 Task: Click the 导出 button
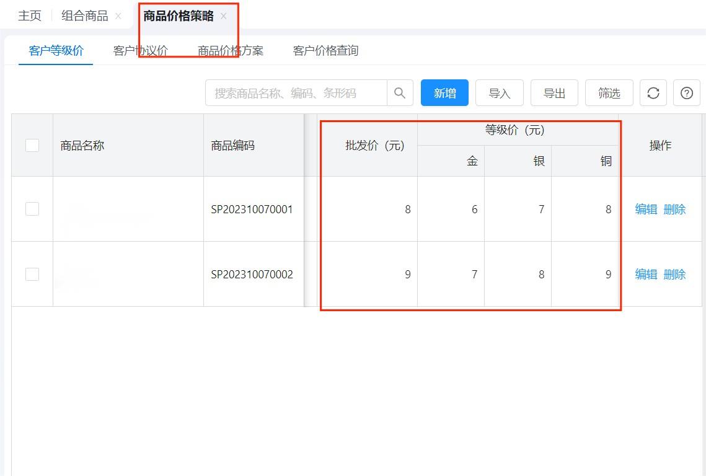pos(554,92)
